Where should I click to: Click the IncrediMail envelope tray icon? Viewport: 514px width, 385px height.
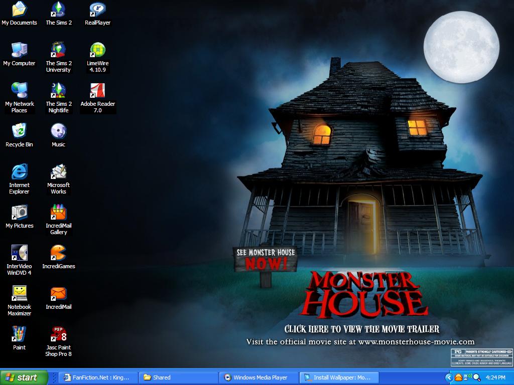(x=458, y=377)
